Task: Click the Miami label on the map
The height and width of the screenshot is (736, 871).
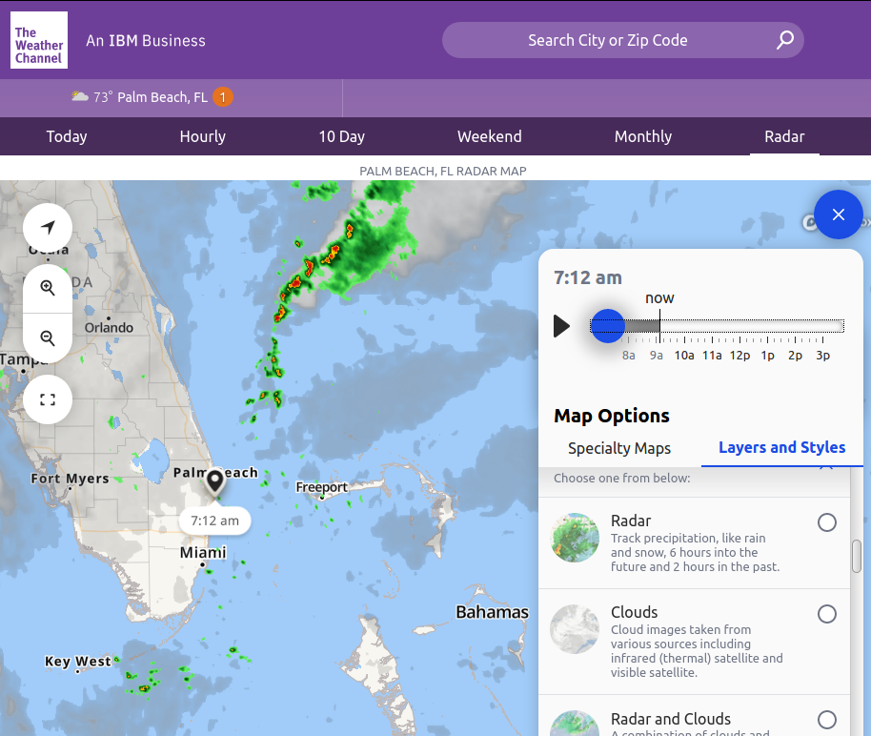Action: click(x=203, y=552)
